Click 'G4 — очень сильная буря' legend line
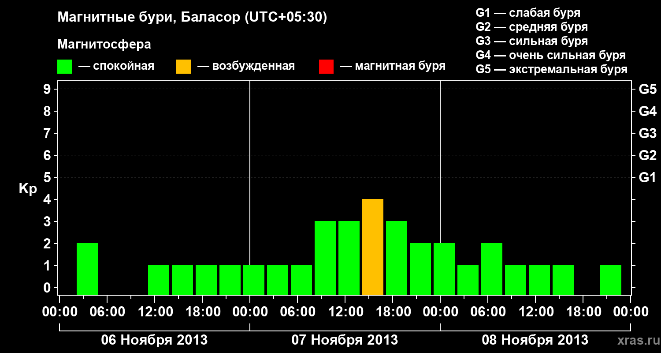This screenshot has height=353, width=661. tap(551, 55)
